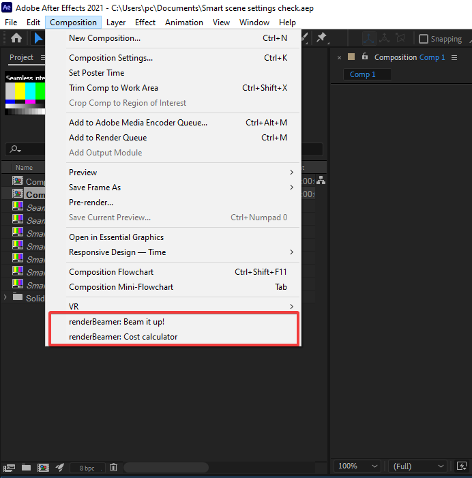Viewport: 472px width, 478px height.
Task: Click the Solids folder icon
Action: tap(18, 297)
